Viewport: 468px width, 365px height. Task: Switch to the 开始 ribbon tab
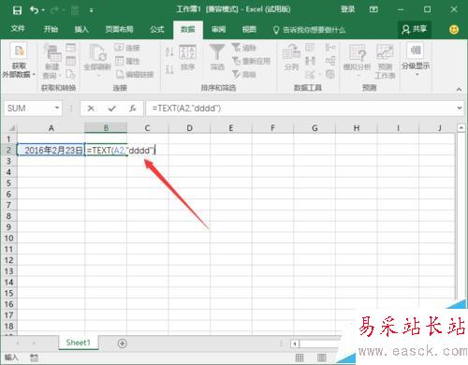tap(51, 29)
